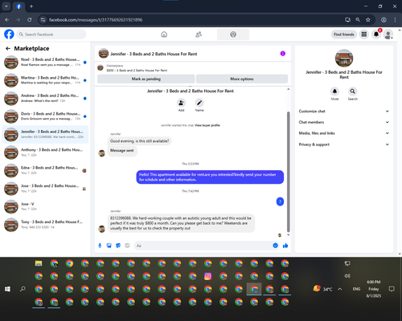Viewport: 402px width, 321px height.
Task: Click the voice clip microphone icon
Action: pyautogui.click(x=100, y=246)
